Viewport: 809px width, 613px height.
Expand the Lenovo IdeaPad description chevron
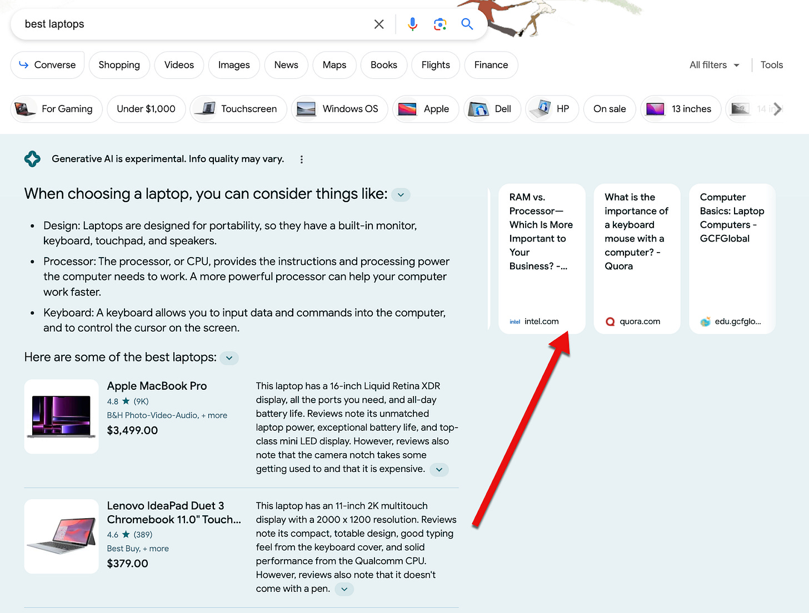click(x=344, y=589)
